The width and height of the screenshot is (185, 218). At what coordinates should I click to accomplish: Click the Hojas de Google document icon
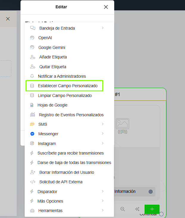(32, 105)
